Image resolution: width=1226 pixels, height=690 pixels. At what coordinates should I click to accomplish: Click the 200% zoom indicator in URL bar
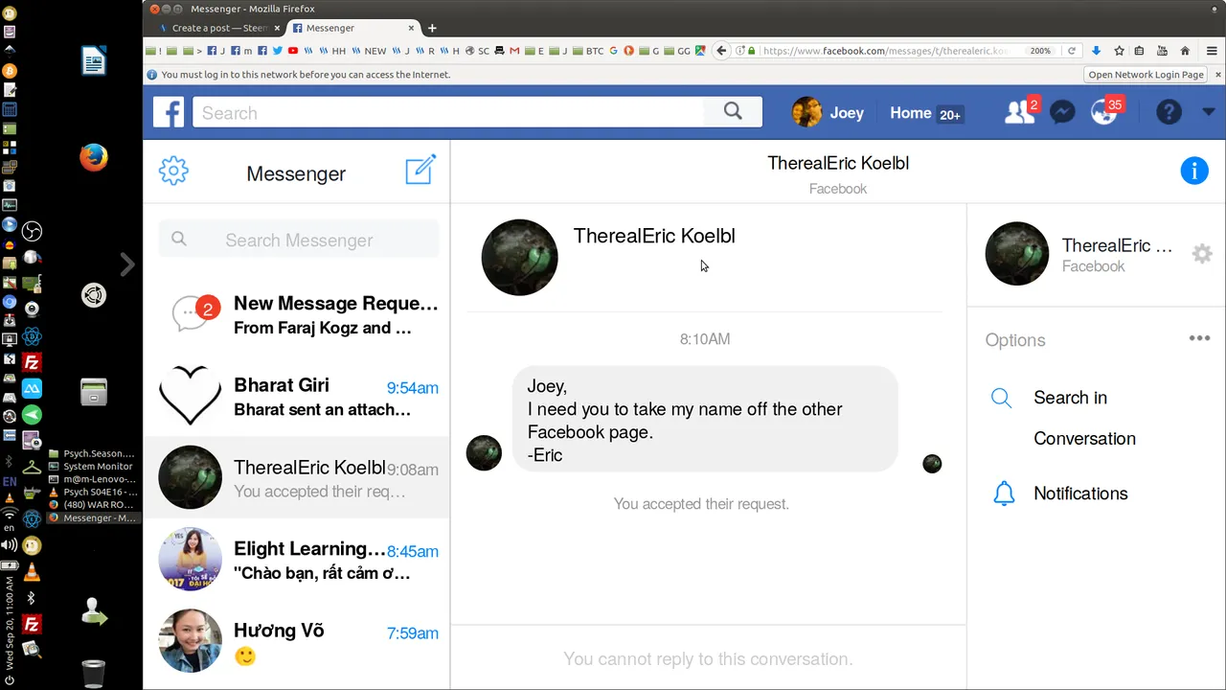(x=1040, y=51)
